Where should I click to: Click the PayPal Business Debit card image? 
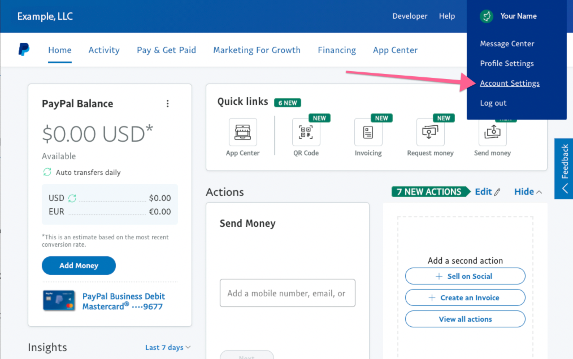[59, 300]
